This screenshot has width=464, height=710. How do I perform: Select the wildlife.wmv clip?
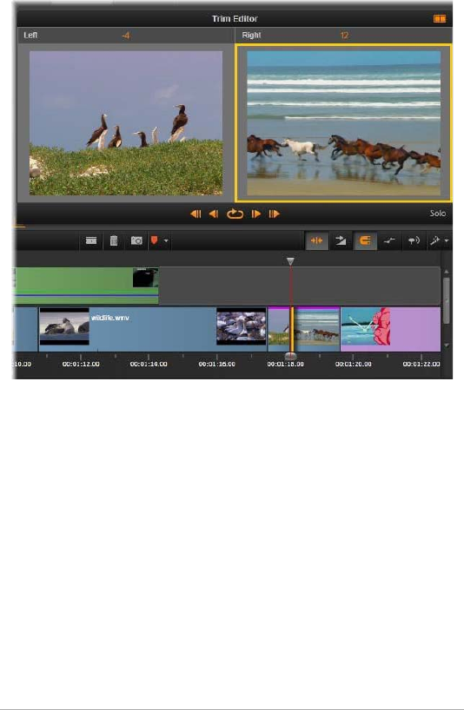pyautogui.click(x=153, y=329)
